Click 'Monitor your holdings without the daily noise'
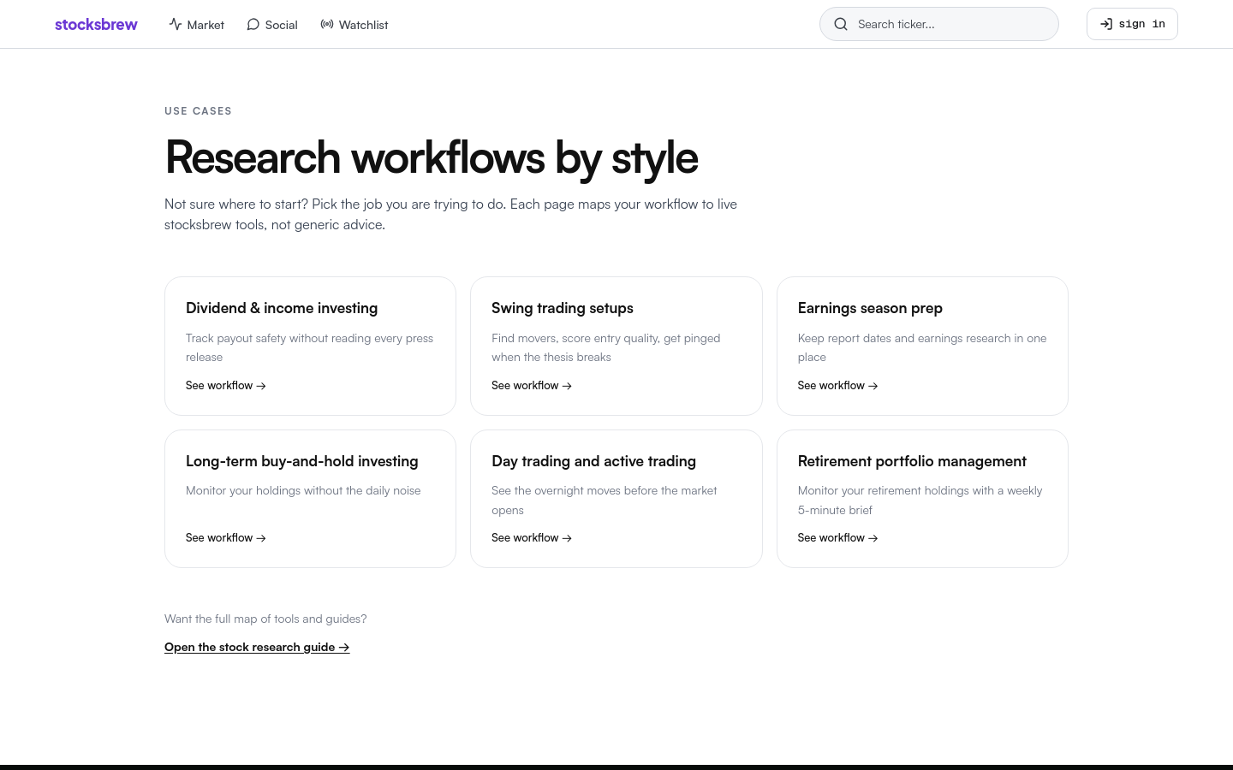Viewport: 1233px width, 770px height. tap(303, 490)
